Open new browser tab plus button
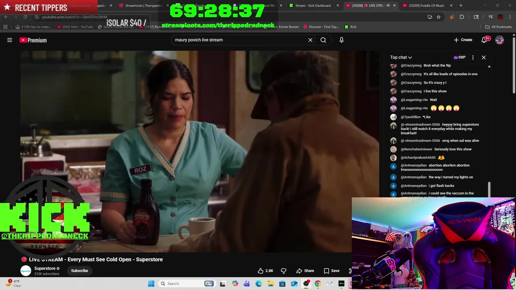This screenshot has width=516, height=290. pyautogui.click(x=461, y=6)
